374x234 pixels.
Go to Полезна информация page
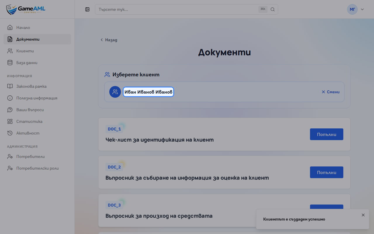tap(37, 98)
